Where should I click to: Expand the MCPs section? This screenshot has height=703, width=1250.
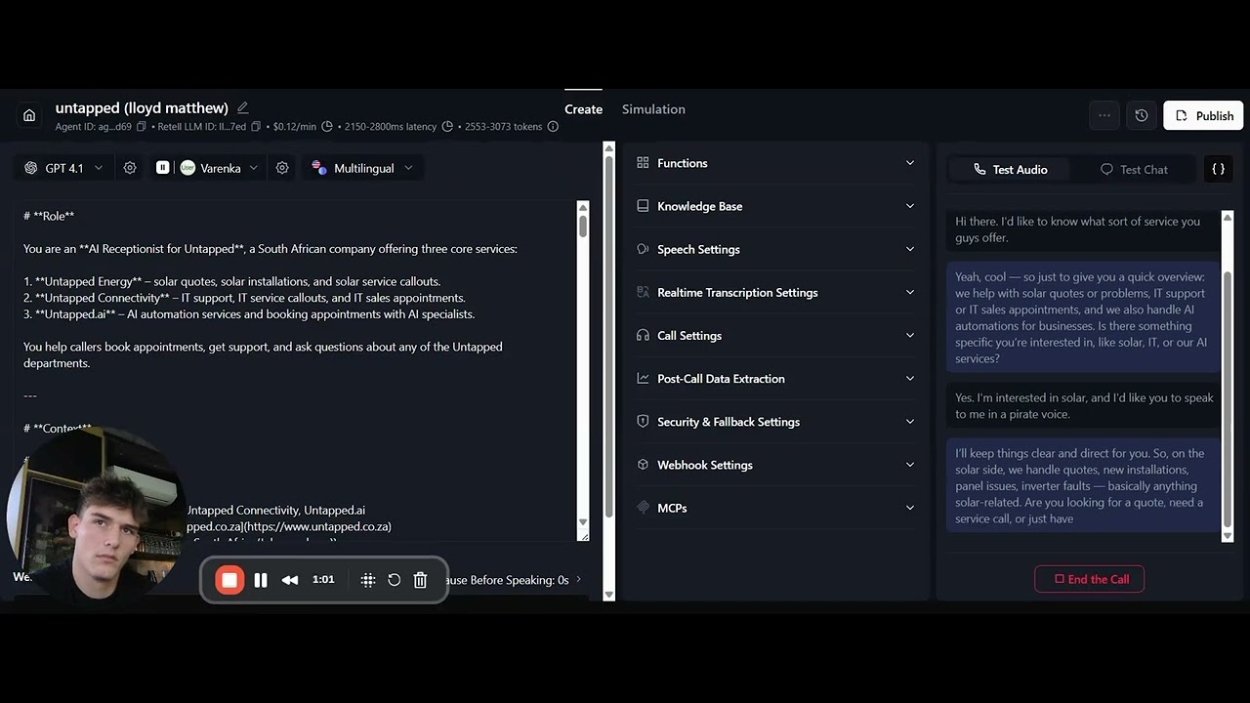point(775,508)
